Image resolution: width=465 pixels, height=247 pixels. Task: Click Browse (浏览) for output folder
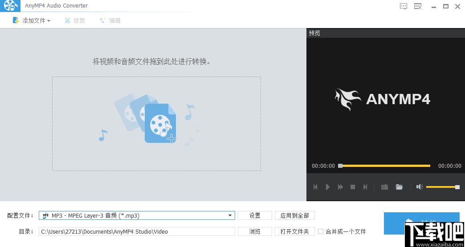pos(255,231)
